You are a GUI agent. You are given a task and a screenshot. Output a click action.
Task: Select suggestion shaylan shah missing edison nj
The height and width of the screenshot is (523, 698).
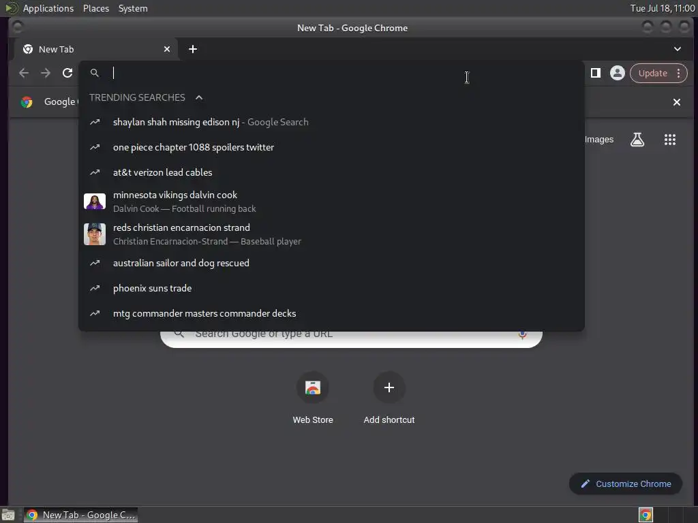point(331,122)
